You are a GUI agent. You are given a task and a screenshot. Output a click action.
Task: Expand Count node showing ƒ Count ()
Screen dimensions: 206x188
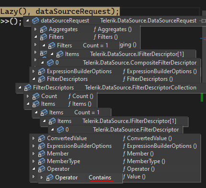click(28, 96)
